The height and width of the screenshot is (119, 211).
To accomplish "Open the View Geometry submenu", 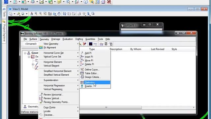I will [59, 44].
